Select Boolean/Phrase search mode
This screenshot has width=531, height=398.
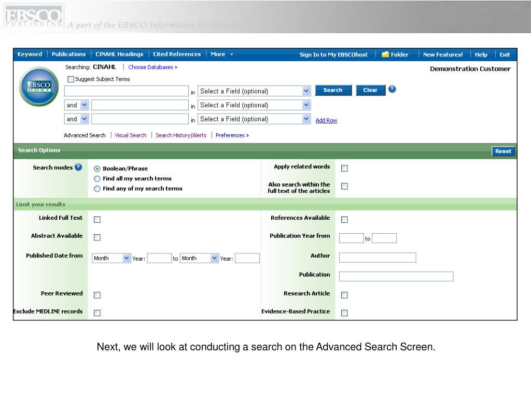click(x=97, y=168)
